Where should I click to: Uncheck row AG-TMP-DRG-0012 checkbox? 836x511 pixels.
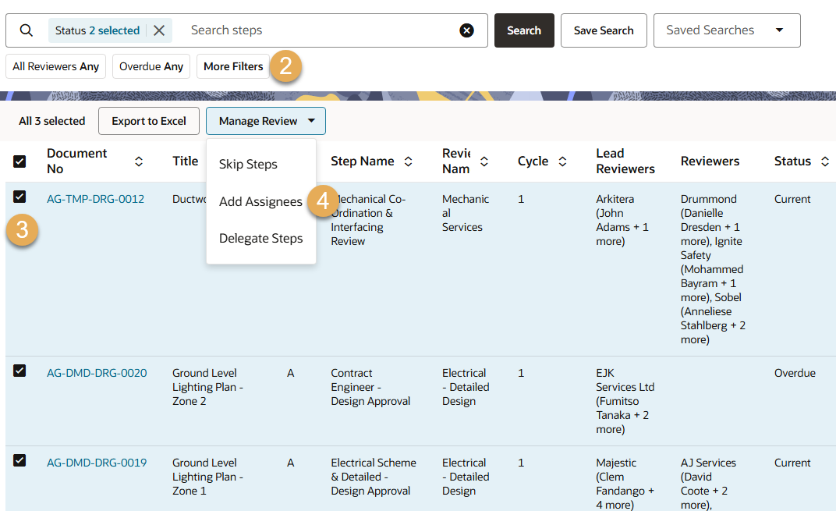click(x=19, y=197)
